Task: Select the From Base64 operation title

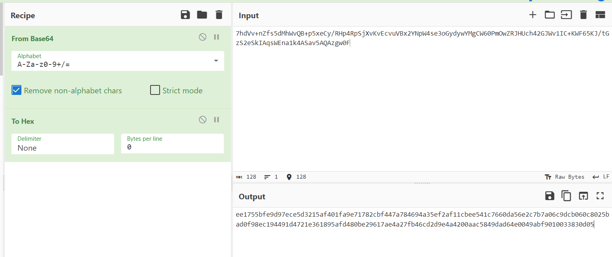Action: [x=32, y=38]
